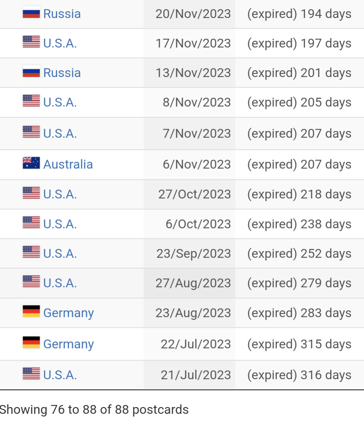Click the USA flag in the 17/Nov/2023 row
Screen dimensions: 364x425
click(31, 42)
